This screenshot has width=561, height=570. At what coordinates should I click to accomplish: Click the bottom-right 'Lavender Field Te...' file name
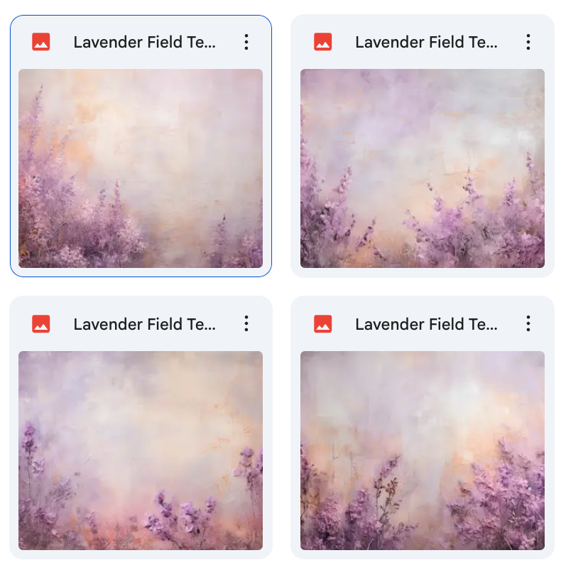[x=426, y=324]
